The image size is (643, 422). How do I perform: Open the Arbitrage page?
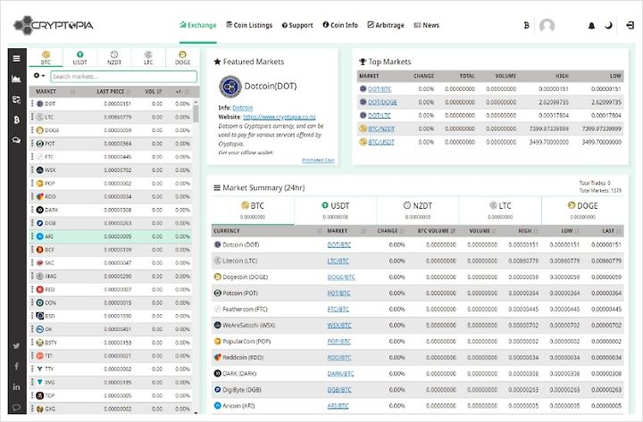tap(386, 25)
